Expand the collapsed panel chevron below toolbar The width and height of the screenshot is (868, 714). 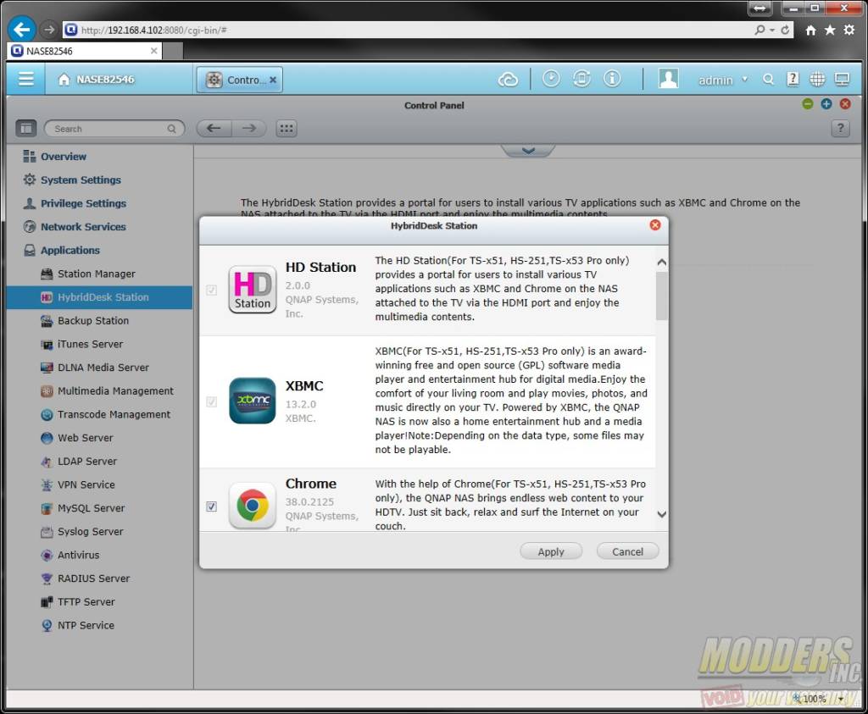pos(528,151)
